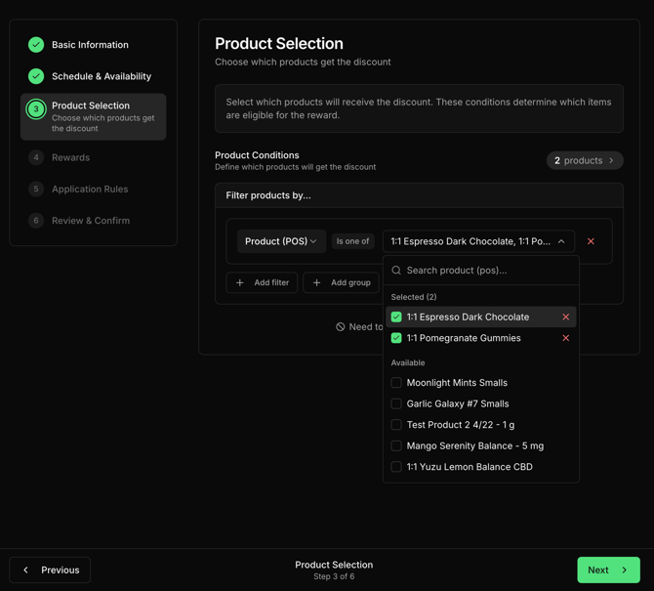654x591 pixels.
Task: Click the Selected (2) section label
Action: click(x=414, y=297)
